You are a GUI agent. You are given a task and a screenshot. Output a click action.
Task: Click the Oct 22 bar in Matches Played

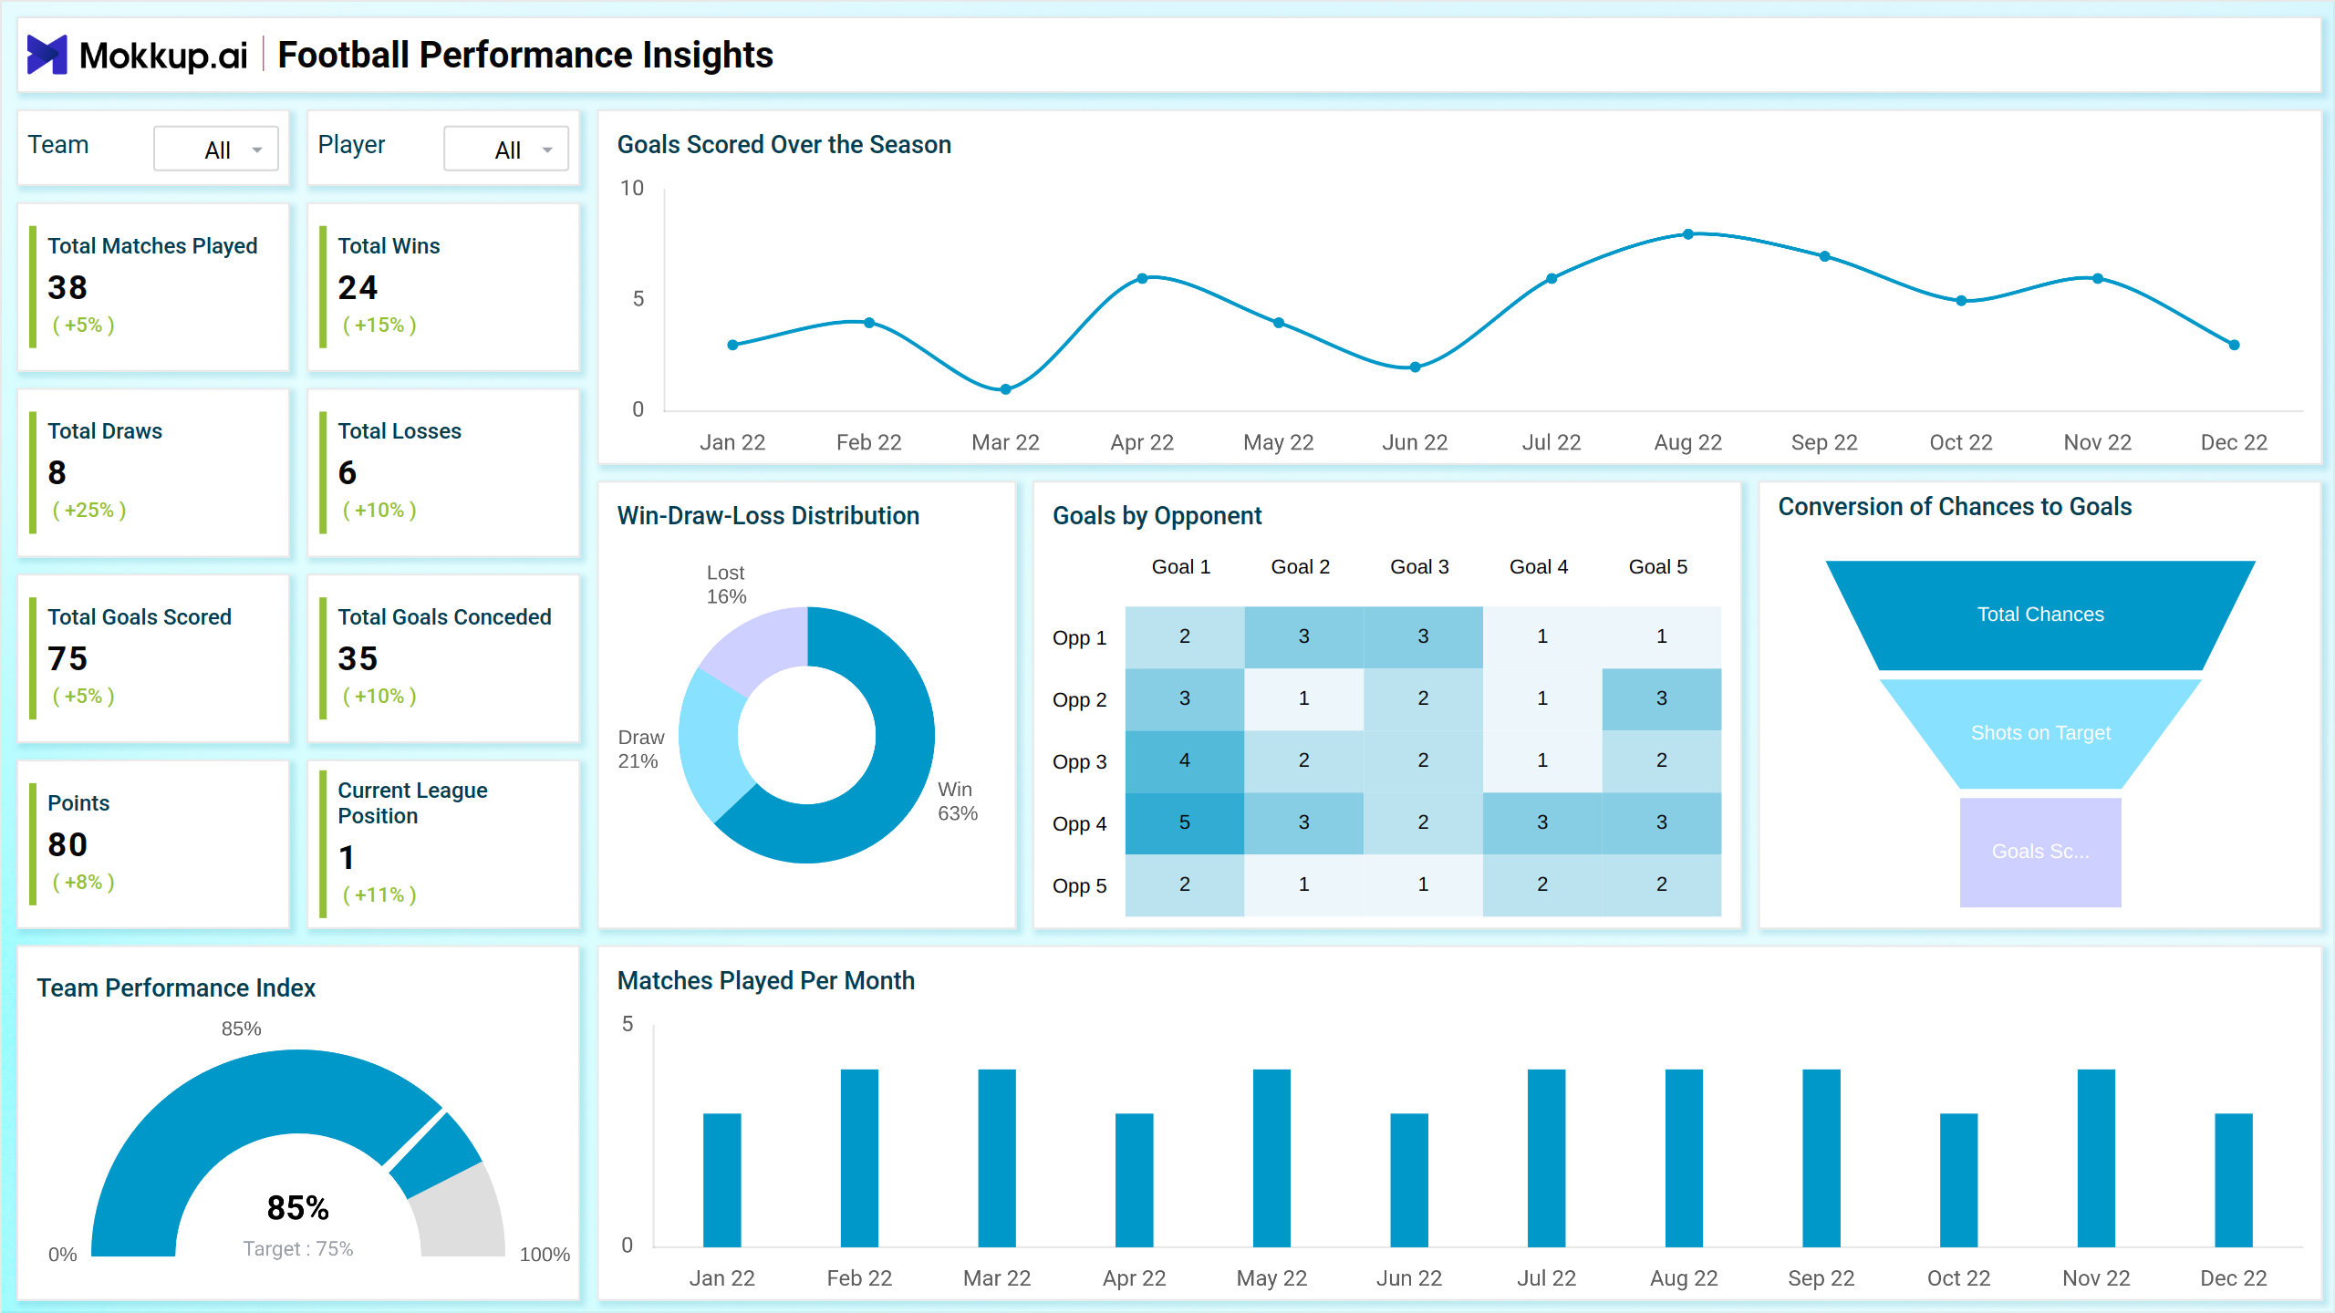(1958, 1180)
